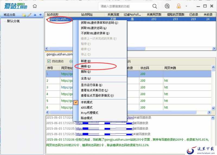Click the 269 已收录 cell

tap(193, 19)
